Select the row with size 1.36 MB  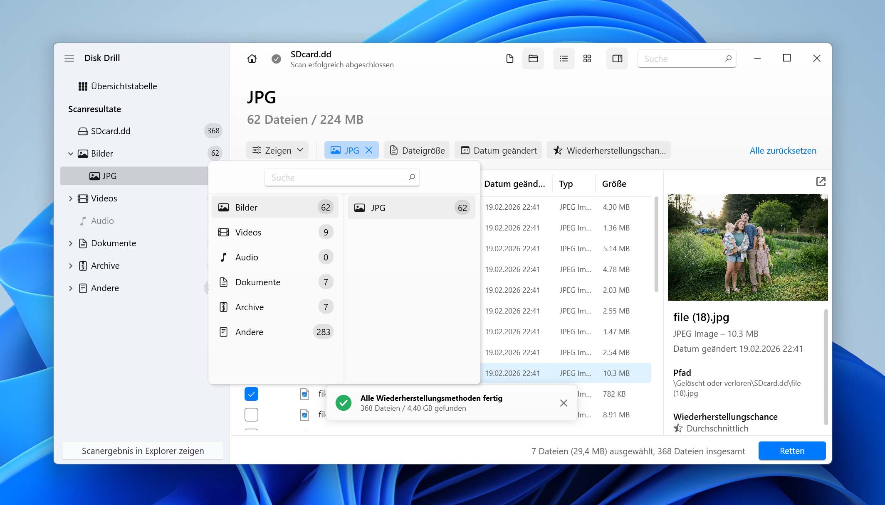coord(566,228)
